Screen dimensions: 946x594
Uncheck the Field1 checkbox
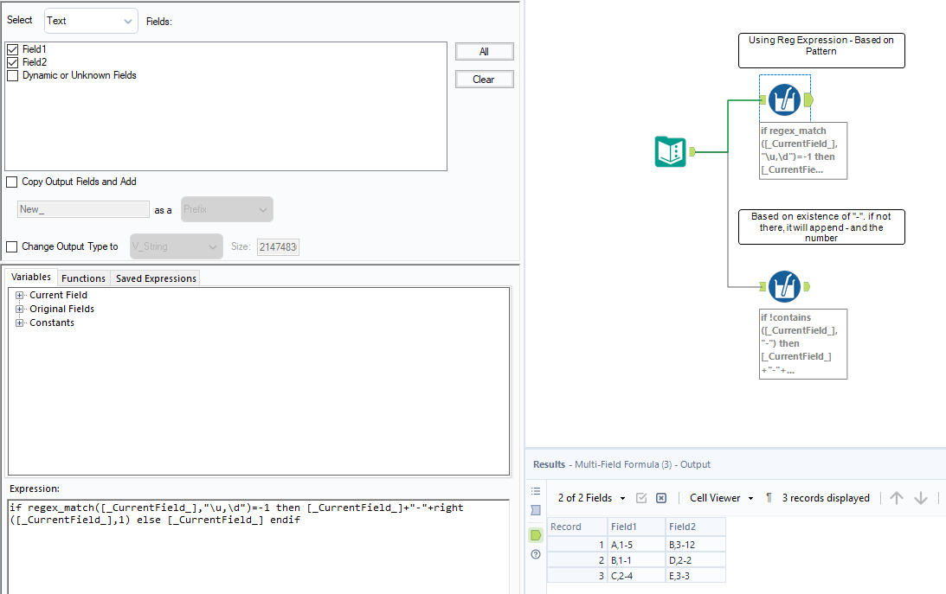(12, 49)
